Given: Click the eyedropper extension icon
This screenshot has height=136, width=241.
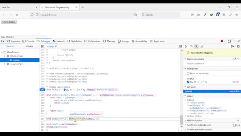Looking at the screenshot, I should tap(205, 15).
